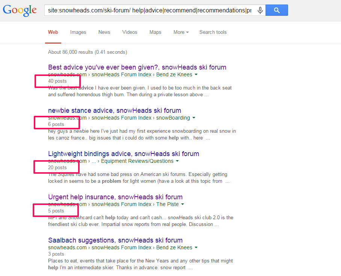Click the '3 posts' text
Screen dimensions: 341x276
[x=56, y=254]
